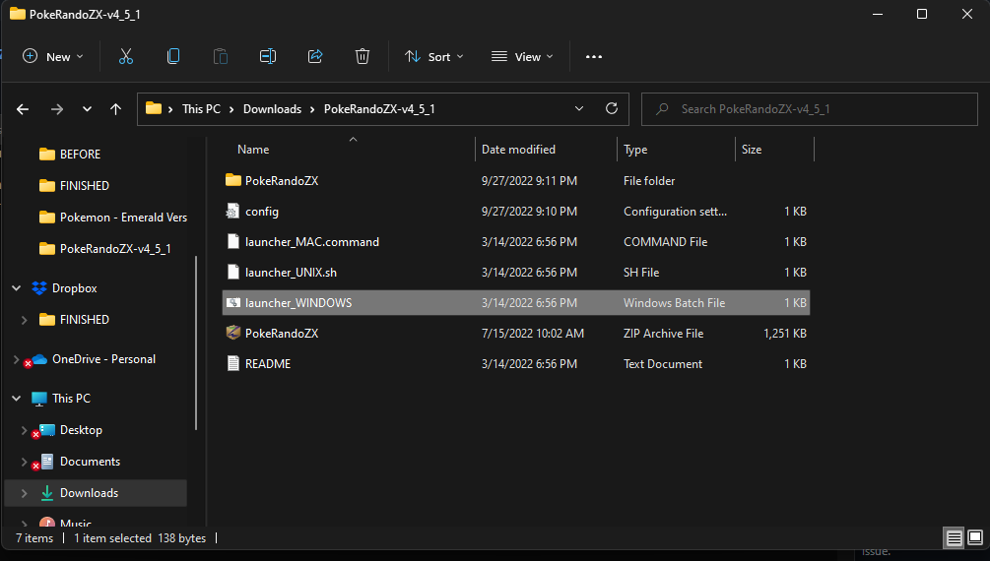The width and height of the screenshot is (990, 561).
Task: Select the README file name
Action: 268,363
